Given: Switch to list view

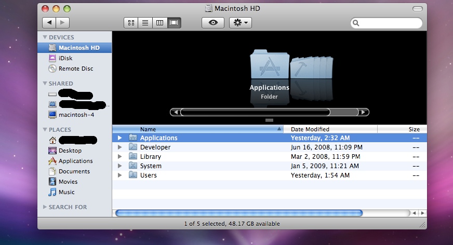Looking at the screenshot, I should pyautogui.click(x=145, y=23).
